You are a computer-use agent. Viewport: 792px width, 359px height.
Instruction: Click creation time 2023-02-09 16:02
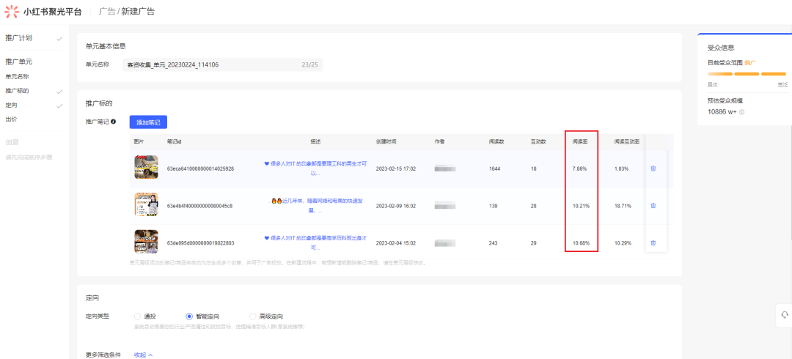coord(395,205)
